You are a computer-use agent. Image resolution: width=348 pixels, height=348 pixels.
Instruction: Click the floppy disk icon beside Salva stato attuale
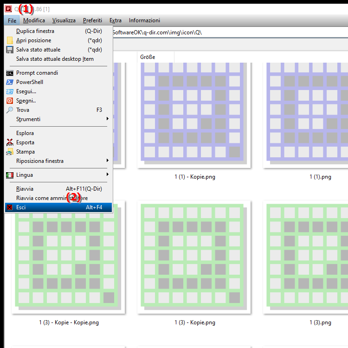(10, 50)
